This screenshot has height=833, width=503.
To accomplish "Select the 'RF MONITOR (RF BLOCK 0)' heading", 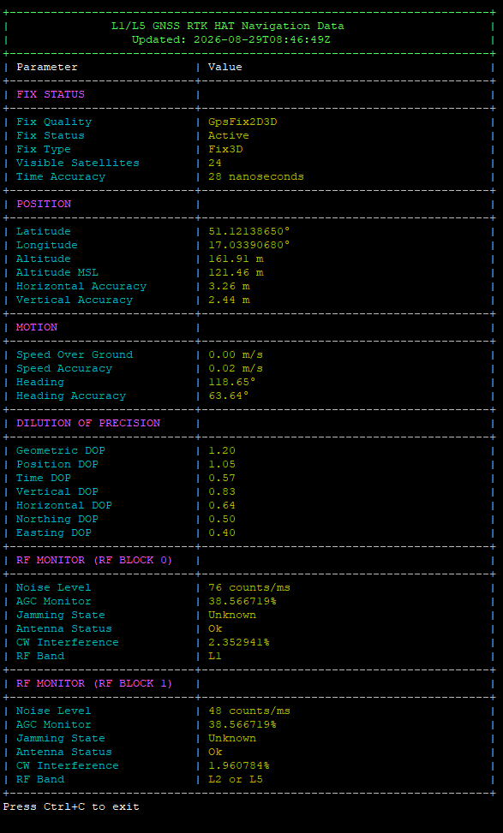I will 94,561.
